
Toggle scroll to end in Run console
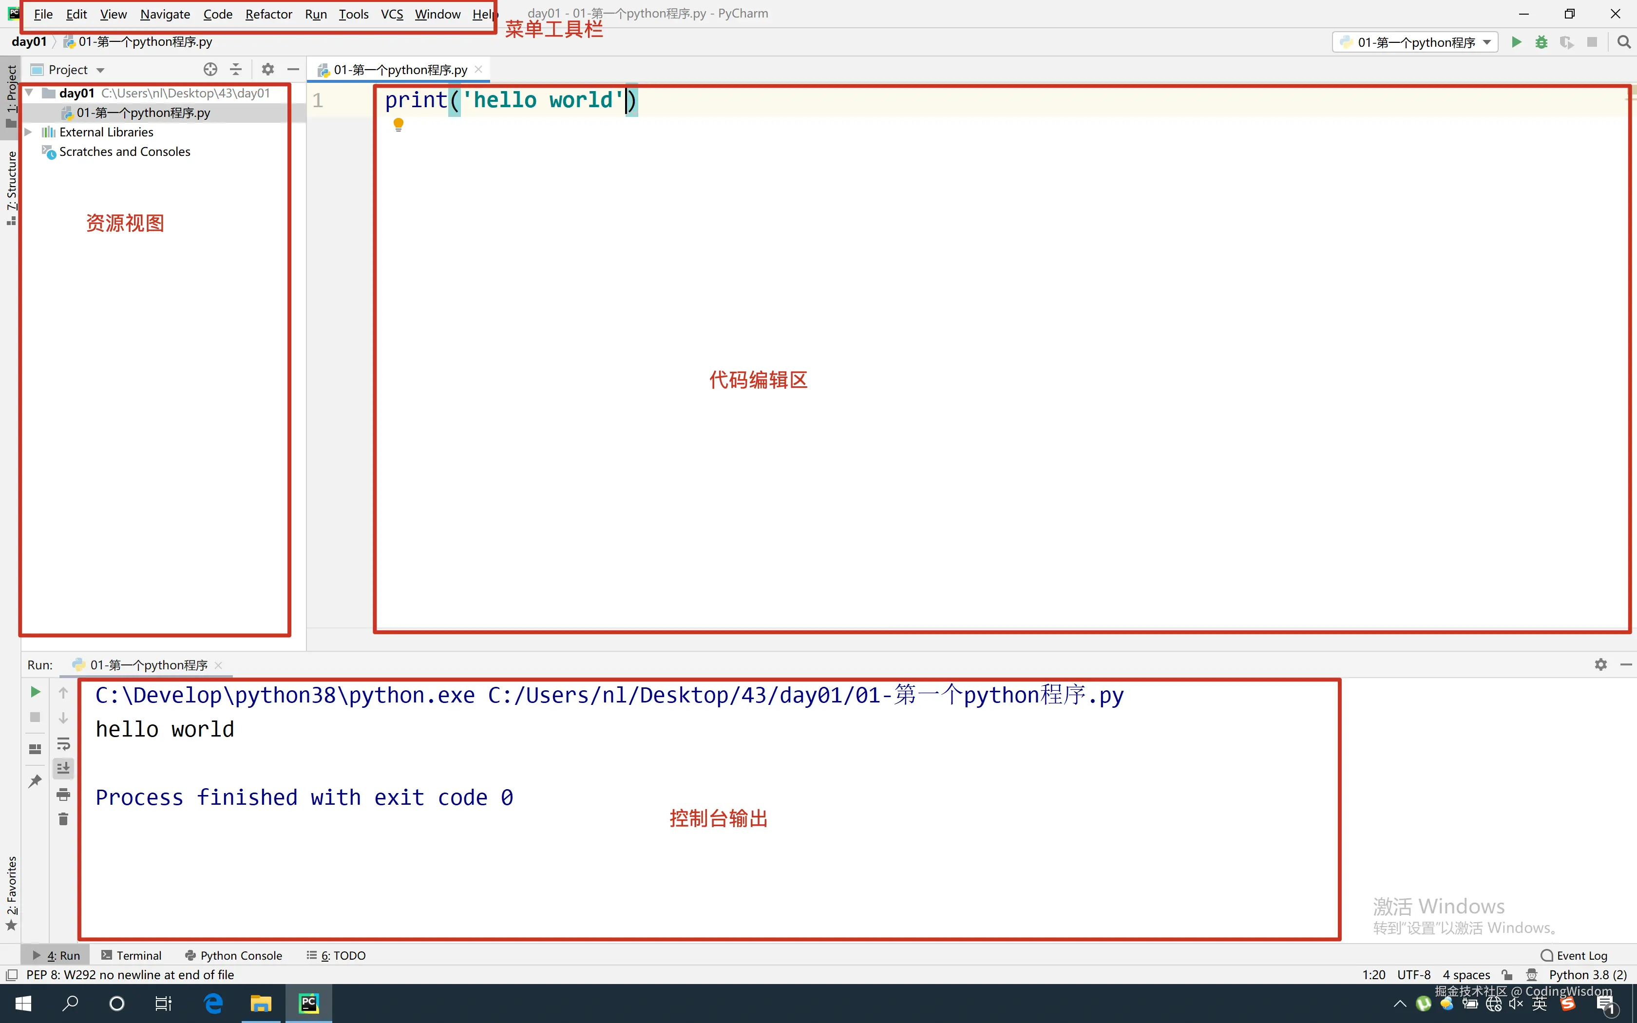point(63,768)
